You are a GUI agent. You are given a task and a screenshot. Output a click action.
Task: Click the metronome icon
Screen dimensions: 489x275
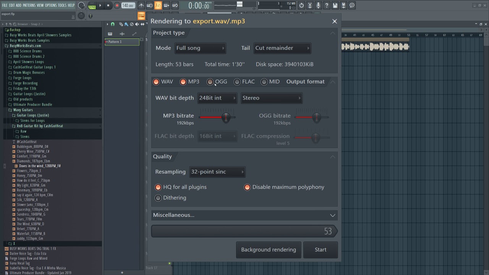pos(141,5)
